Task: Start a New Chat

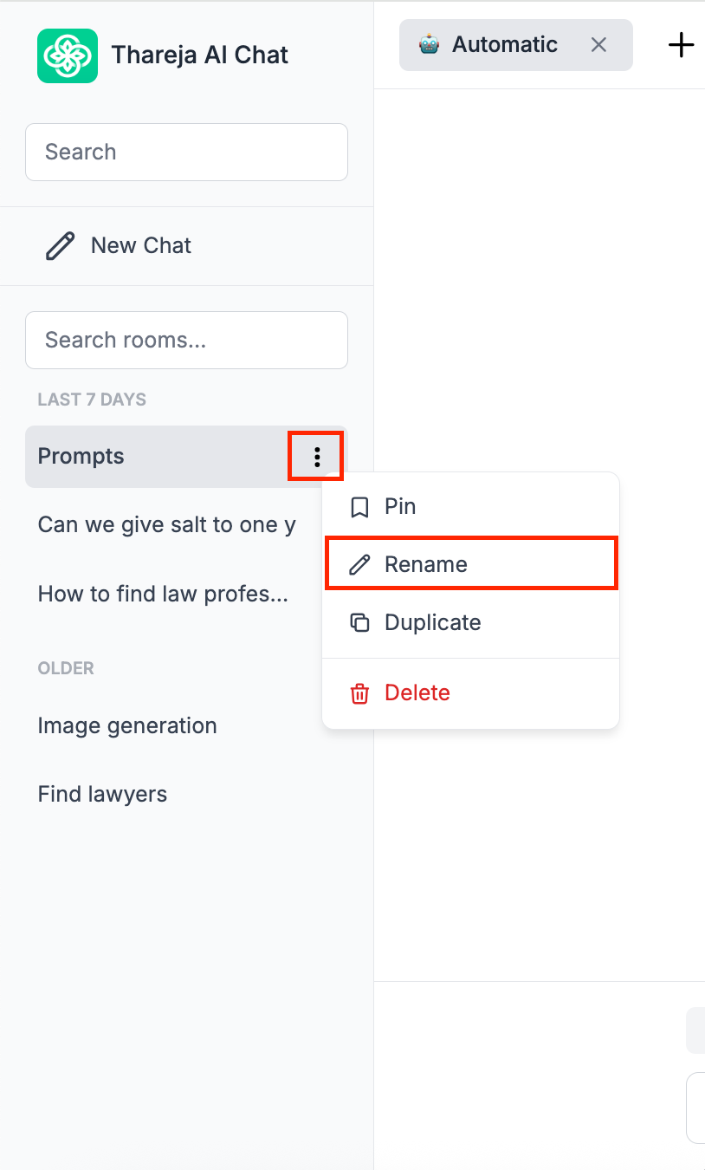Action: coord(141,245)
